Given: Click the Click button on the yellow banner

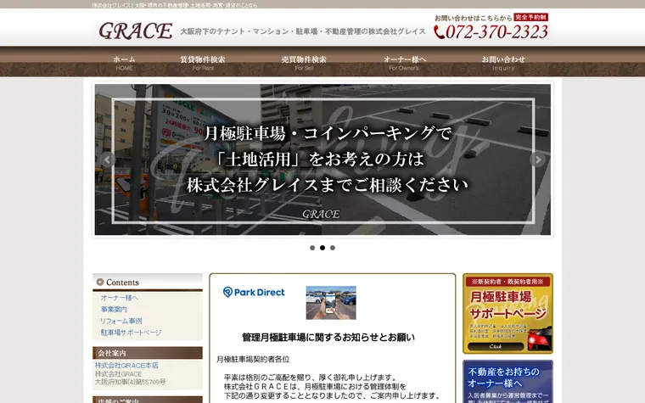Looking at the screenshot, I should (496, 347).
